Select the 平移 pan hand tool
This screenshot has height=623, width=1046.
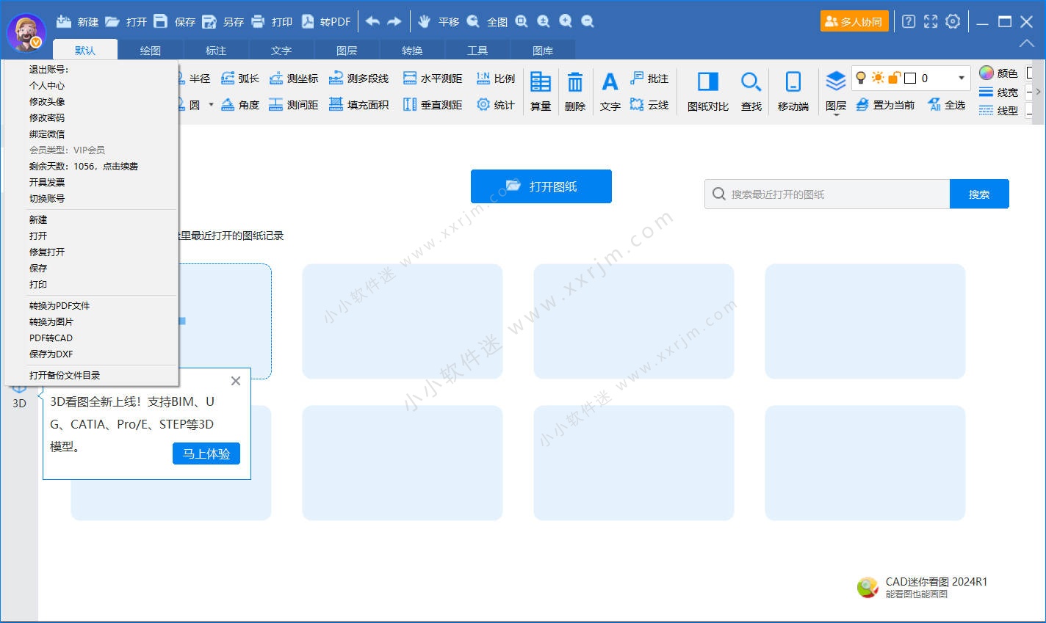pos(425,21)
